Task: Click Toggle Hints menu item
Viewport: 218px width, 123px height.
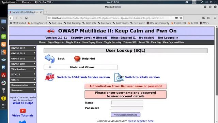Action: coord(73,42)
